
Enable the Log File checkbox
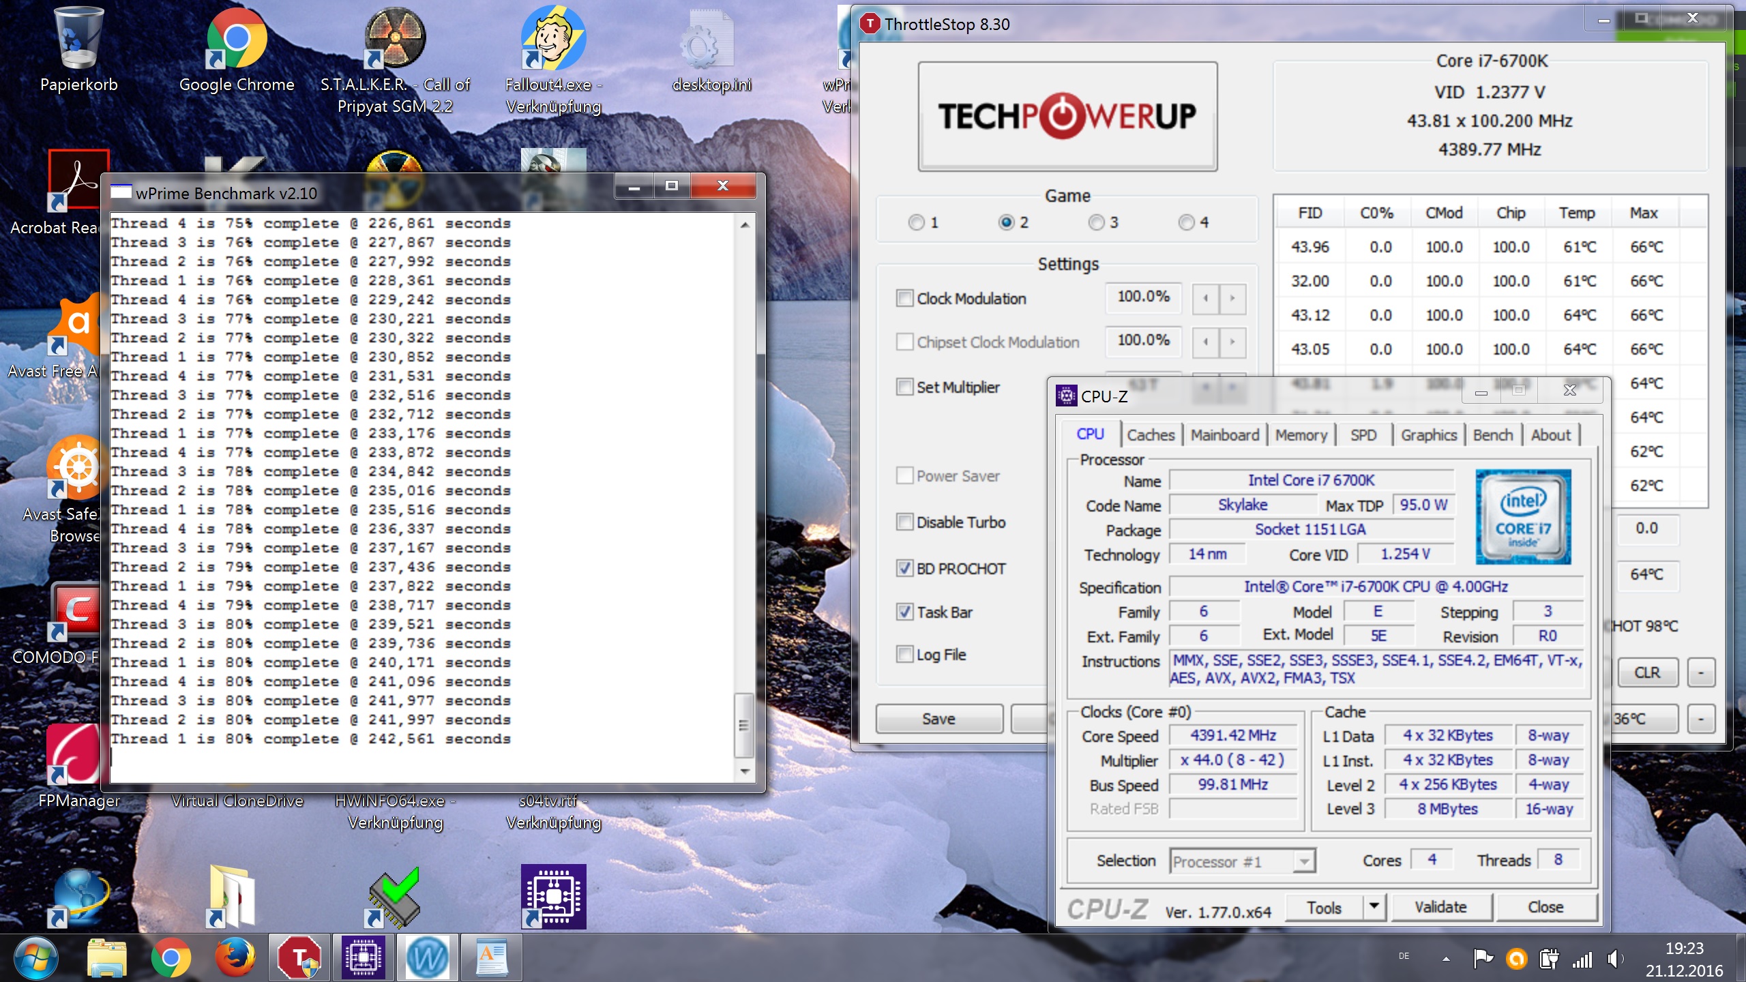904,654
